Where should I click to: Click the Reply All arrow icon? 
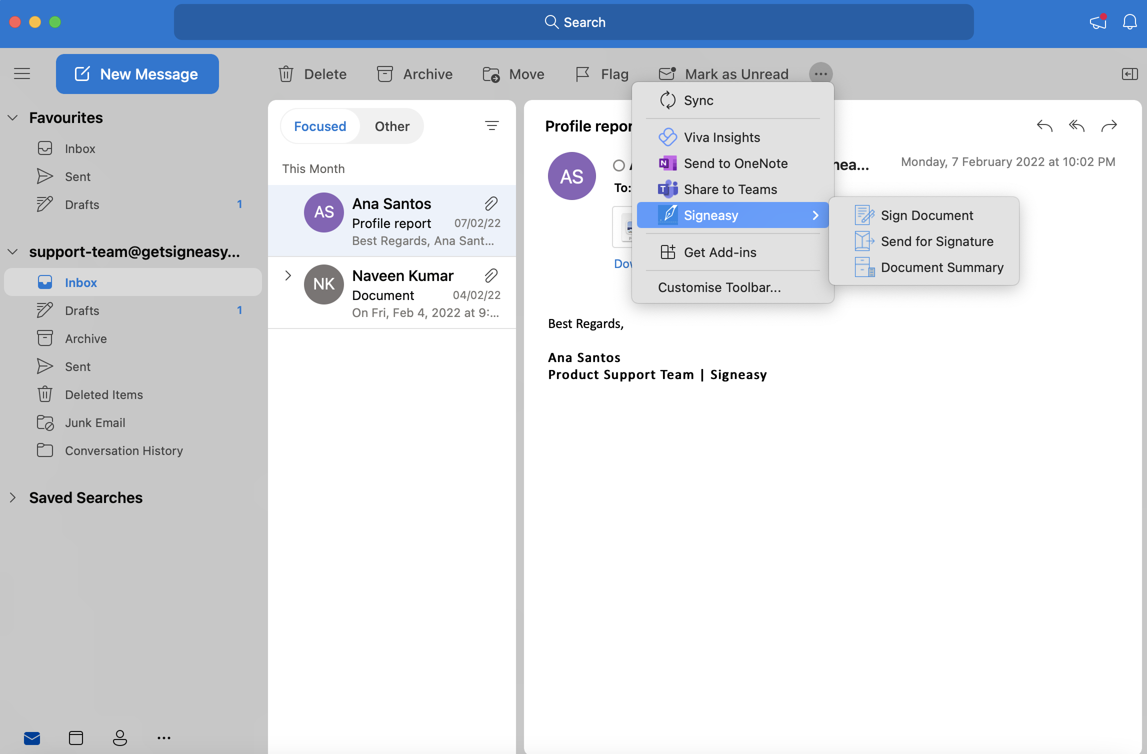pyautogui.click(x=1076, y=126)
